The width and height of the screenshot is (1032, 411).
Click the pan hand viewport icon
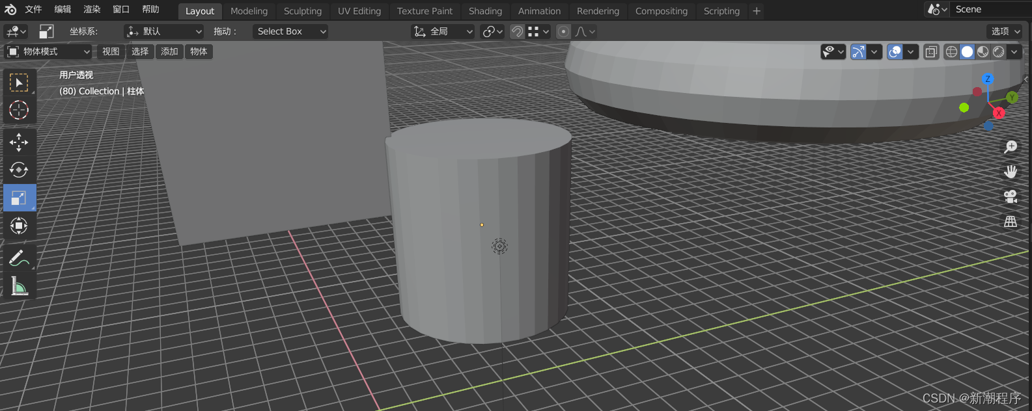[1011, 172]
